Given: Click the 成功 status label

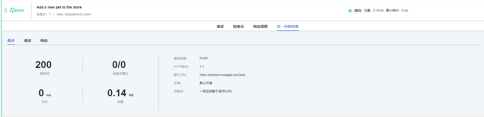Looking at the screenshot, I should point(358,11).
